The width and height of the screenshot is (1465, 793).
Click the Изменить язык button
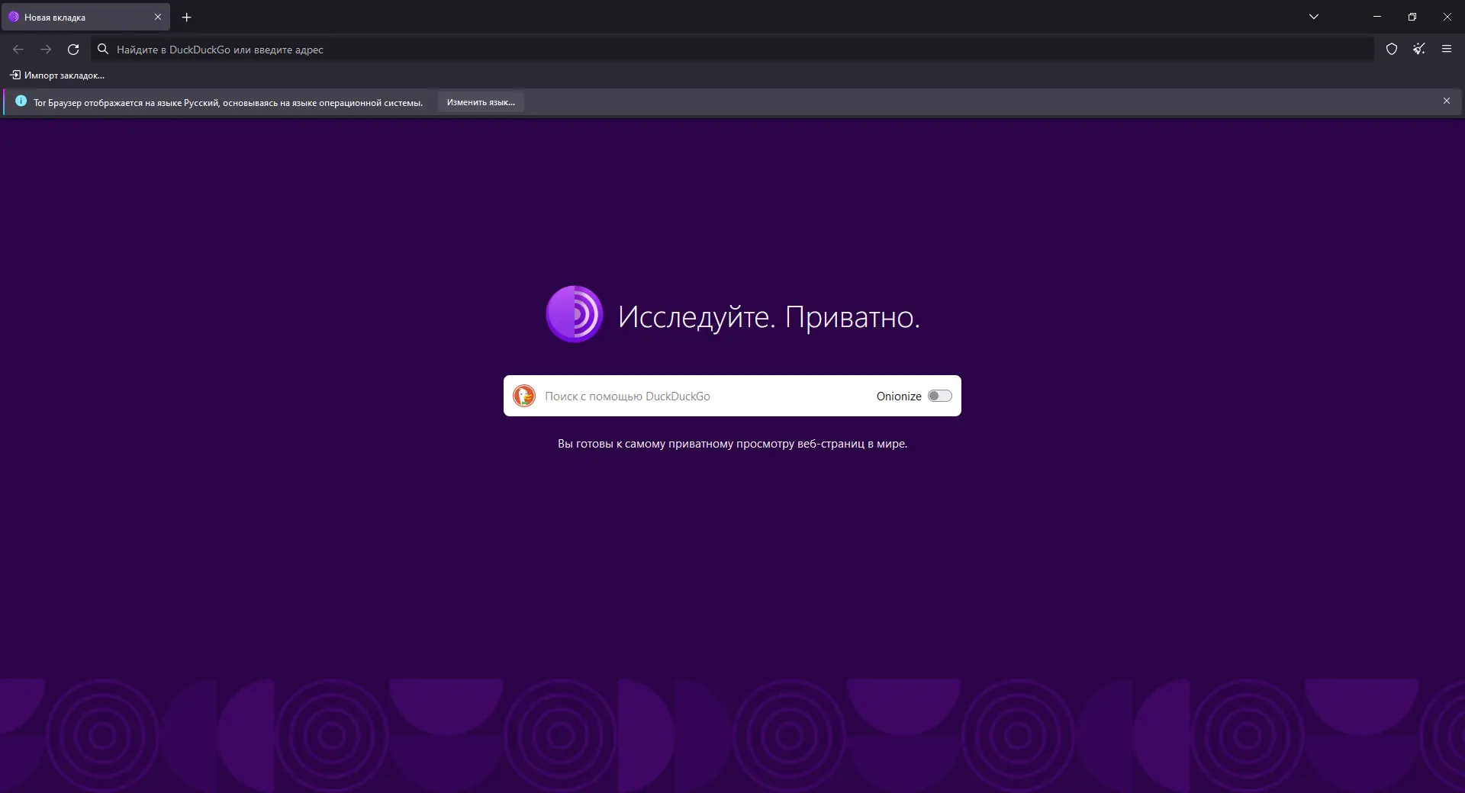(x=480, y=101)
